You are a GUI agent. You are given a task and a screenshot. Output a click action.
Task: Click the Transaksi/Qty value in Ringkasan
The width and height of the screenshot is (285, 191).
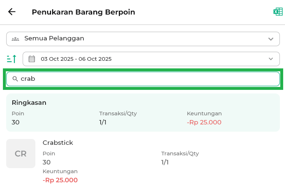point(103,122)
